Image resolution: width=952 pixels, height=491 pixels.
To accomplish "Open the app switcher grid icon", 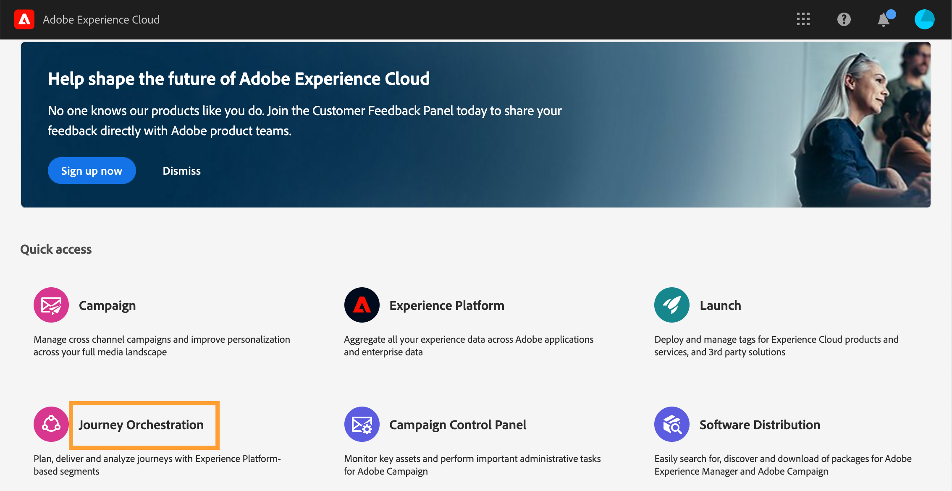I will (x=803, y=19).
